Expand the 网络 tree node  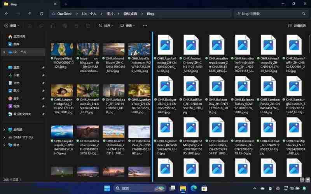point(4,145)
